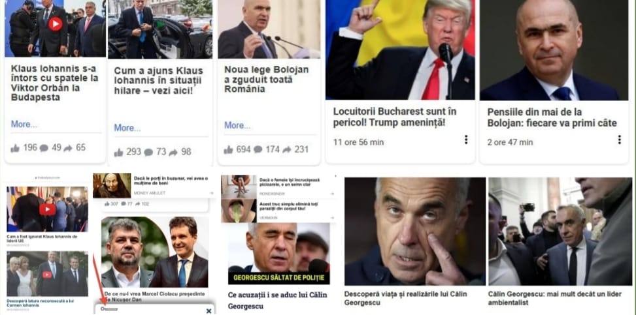Close the bottom popup with X
The width and height of the screenshot is (636, 315).
click(x=209, y=311)
